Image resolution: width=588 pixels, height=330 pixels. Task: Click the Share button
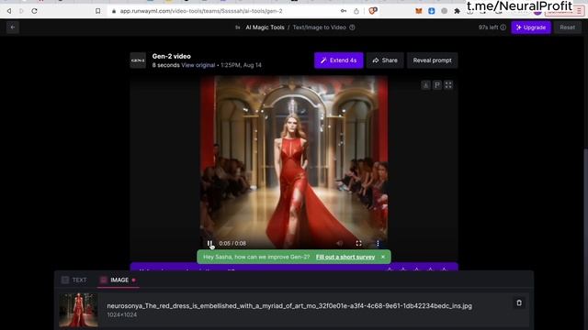385,60
